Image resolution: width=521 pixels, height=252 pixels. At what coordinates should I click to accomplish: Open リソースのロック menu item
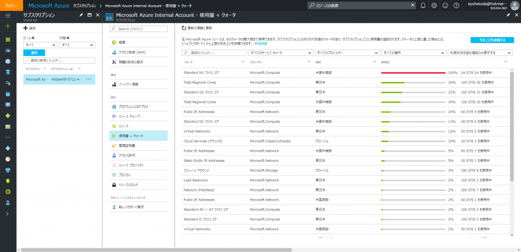138,184
